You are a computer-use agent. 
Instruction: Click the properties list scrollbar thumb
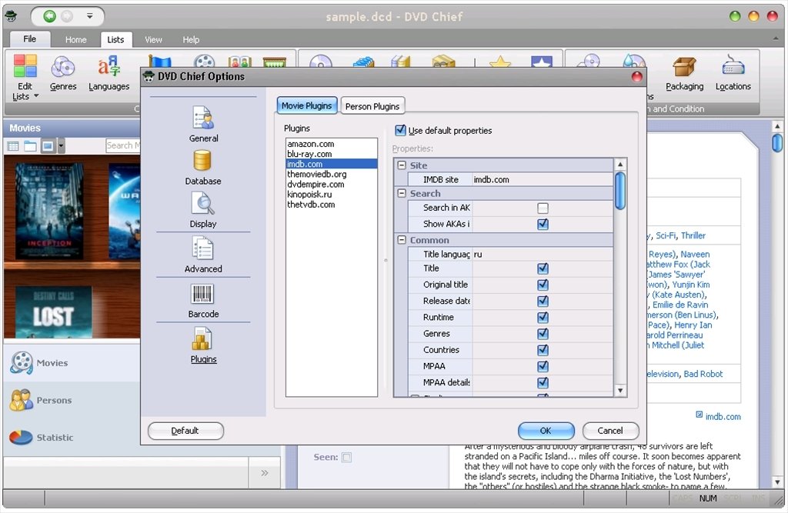(x=620, y=191)
